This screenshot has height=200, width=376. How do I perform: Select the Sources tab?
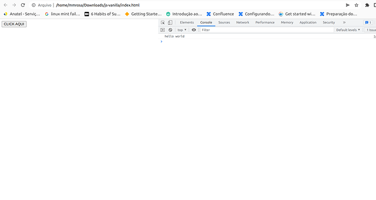coord(224,22)
